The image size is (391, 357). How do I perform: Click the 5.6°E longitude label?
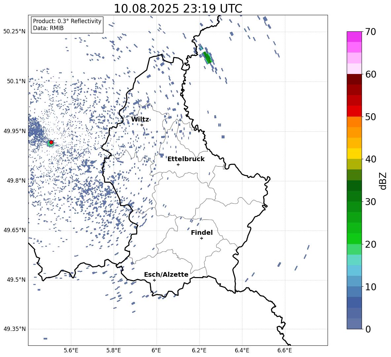coord(71,350)
